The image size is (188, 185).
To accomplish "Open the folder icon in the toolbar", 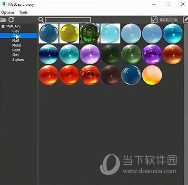I will (3, 20).
